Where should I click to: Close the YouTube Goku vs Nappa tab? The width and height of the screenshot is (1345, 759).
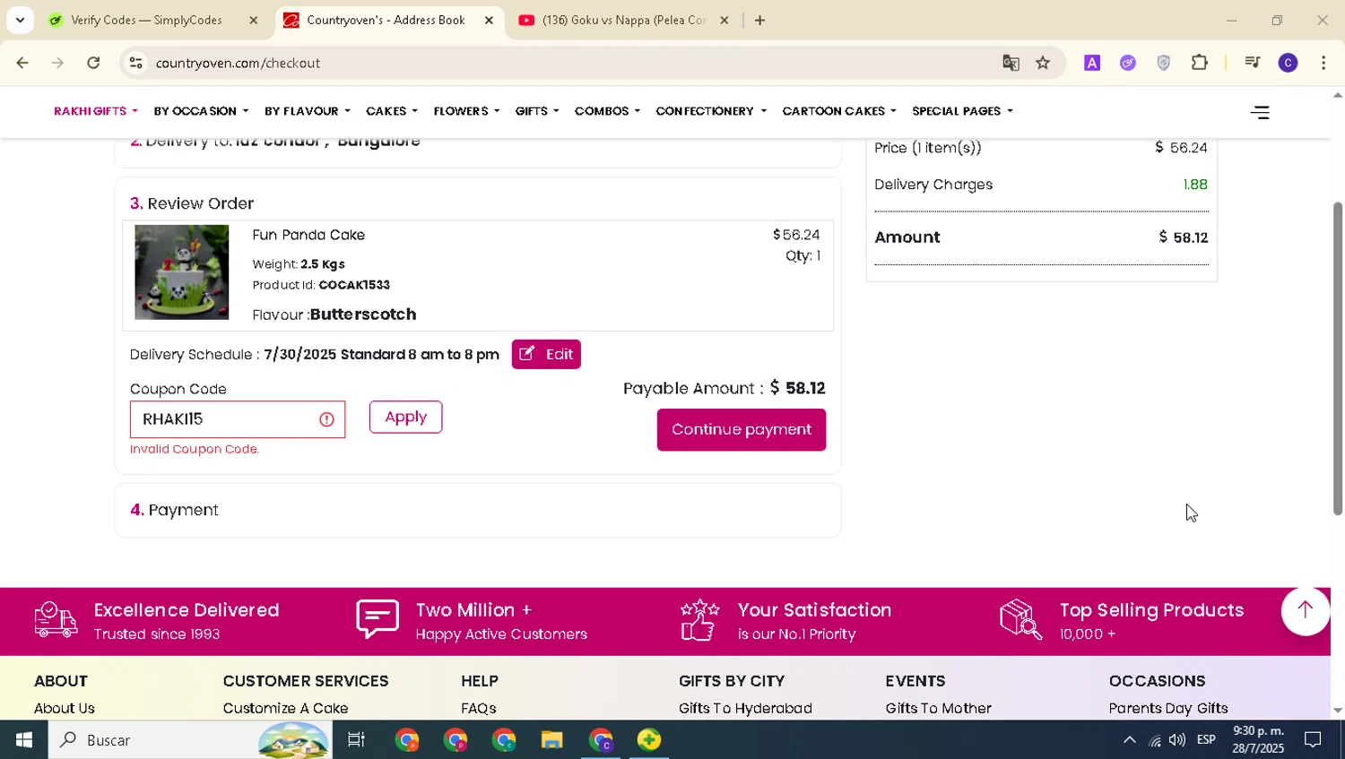(x=725, y=20)
